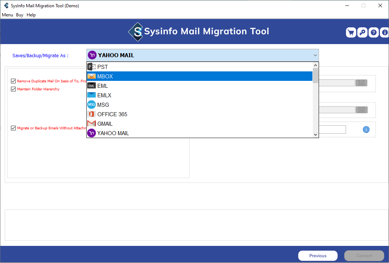Click the Sysinfo S logo in header

coord(136,32)
